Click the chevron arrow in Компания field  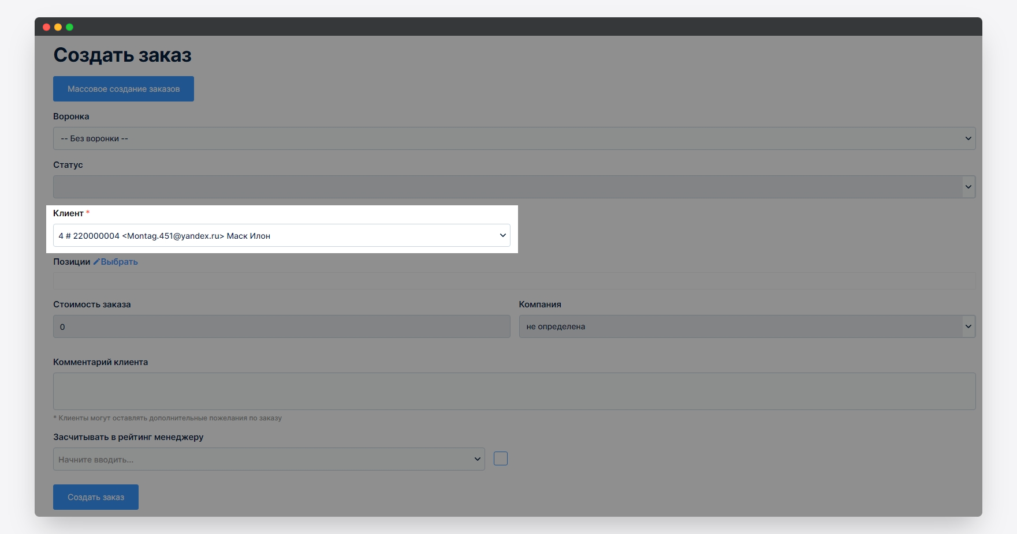pos(968,326)
